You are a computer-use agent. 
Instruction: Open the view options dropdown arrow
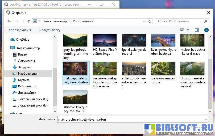point(188,30)
